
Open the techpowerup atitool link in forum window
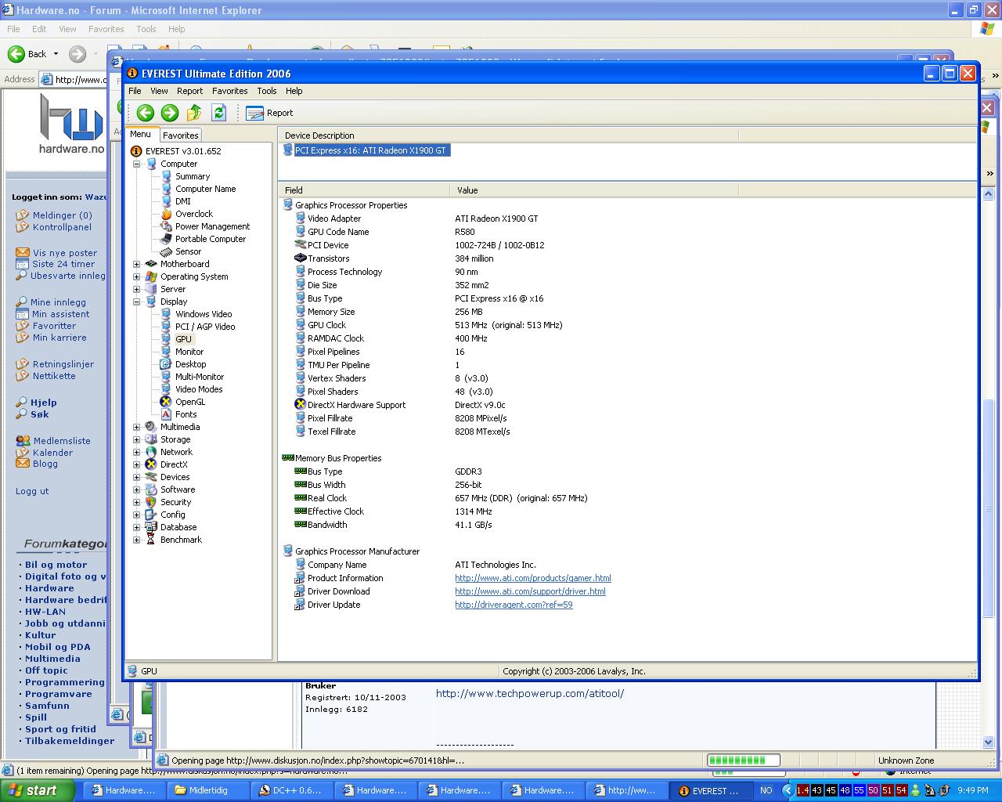pos(530,693)
